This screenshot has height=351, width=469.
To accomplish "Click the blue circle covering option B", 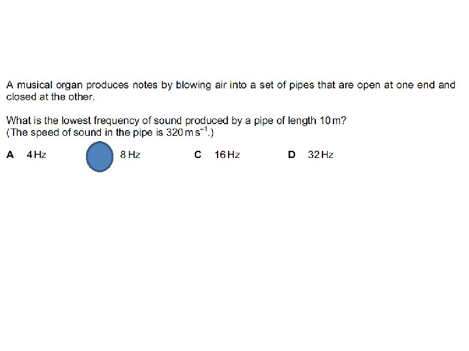I will pos(100,157).
